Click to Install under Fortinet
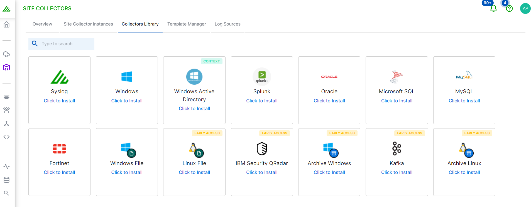This screenshot has height=207, width=531. [59, 172]
